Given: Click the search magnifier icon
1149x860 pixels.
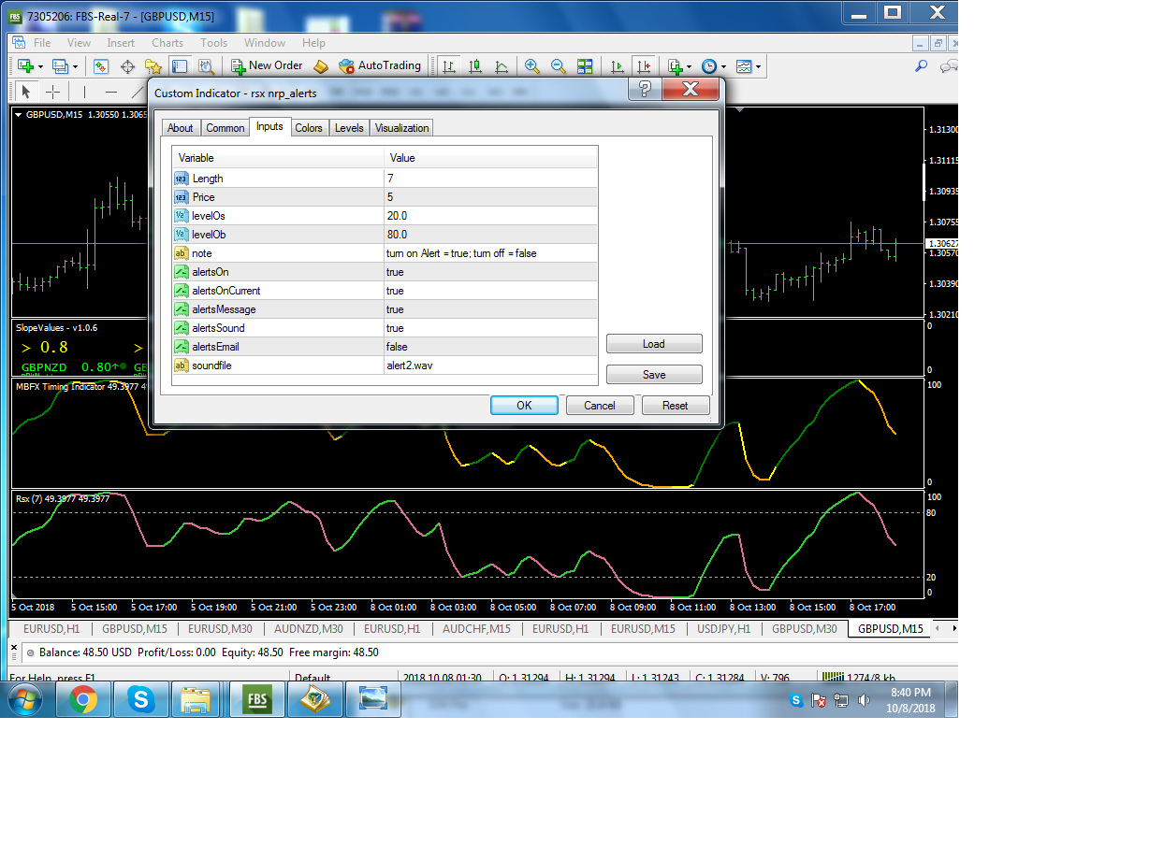Looking at the screenshot, I should click(921, 66).
